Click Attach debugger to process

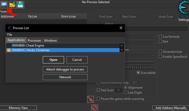click(x=65, y=69)
